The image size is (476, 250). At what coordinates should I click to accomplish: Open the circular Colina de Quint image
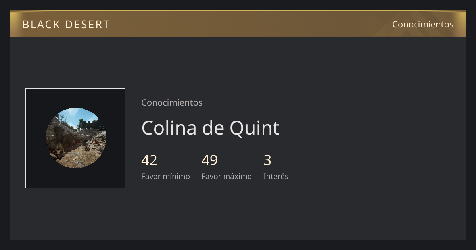[x=75, y=138]
